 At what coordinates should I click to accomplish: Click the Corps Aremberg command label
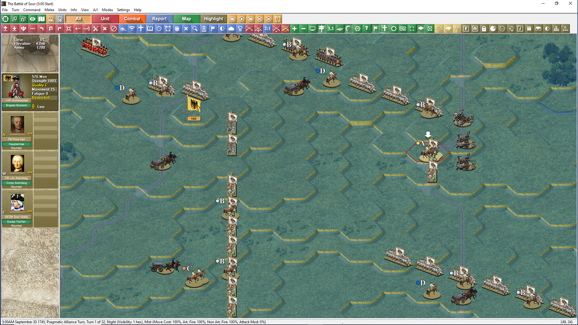(x=16, y=183)
